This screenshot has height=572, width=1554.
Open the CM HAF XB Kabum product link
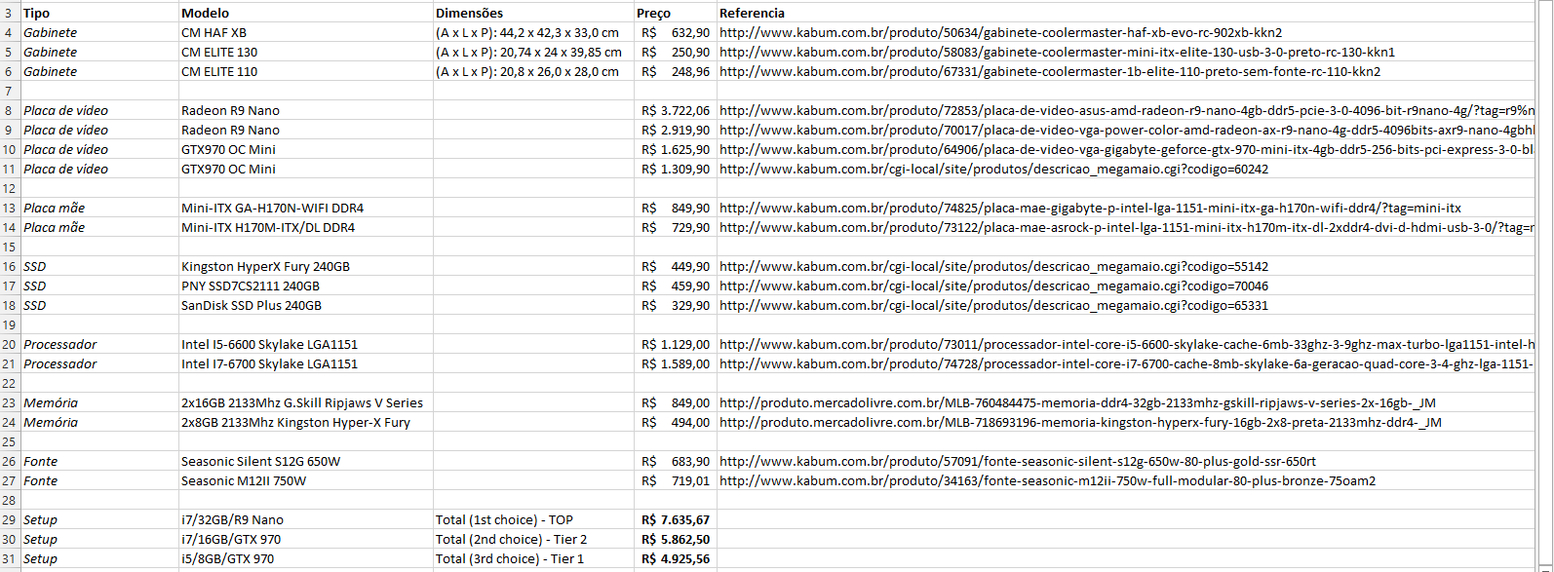1000,32
